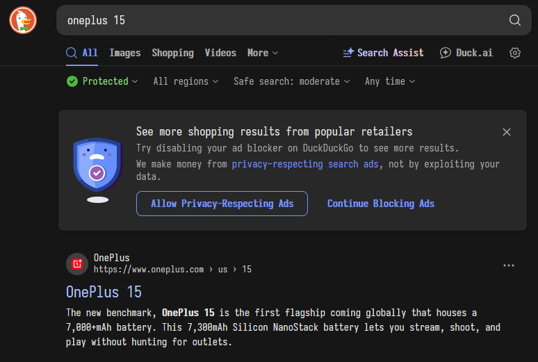Click the DuckDuckGo duck logo
Screen dimensions: 538x362
click(x=23, y=20)
